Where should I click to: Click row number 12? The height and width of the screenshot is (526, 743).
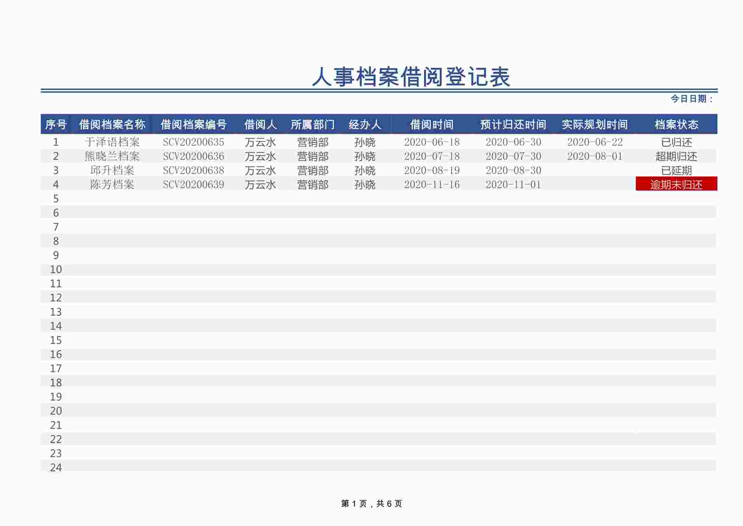[56, 298]
